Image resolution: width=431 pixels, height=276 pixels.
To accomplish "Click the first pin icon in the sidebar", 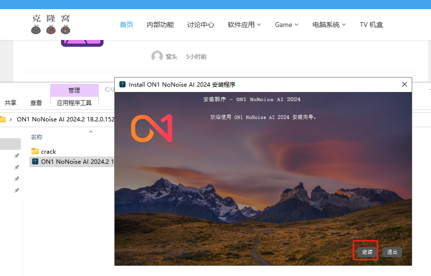I will click(17, 156).
